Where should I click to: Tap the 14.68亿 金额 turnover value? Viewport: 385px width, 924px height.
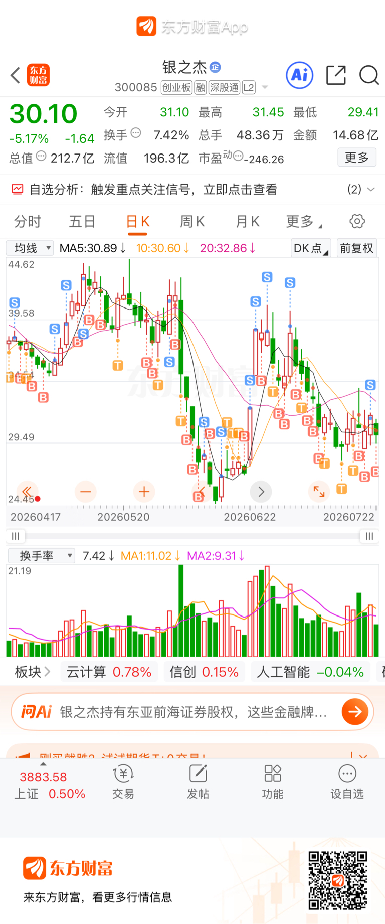pos(355,135)
